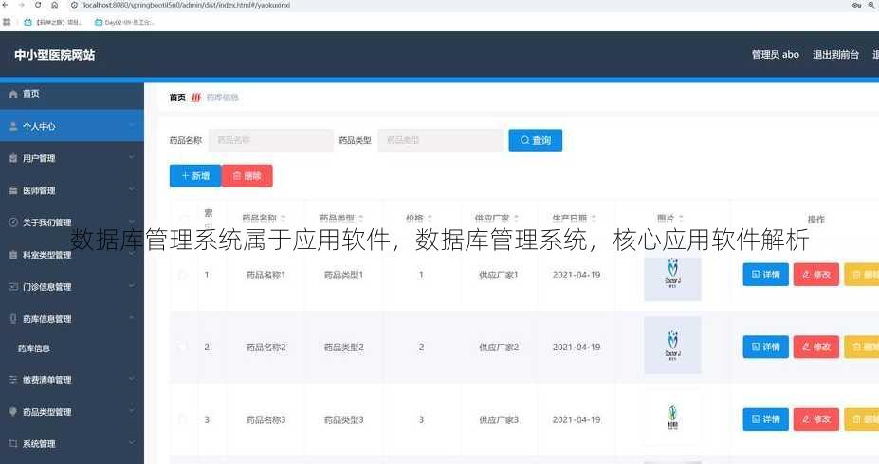Screen dimensions: 879x464
Task: Expand the 药品类型管理 menu chevron
Action: click(132, 411)
